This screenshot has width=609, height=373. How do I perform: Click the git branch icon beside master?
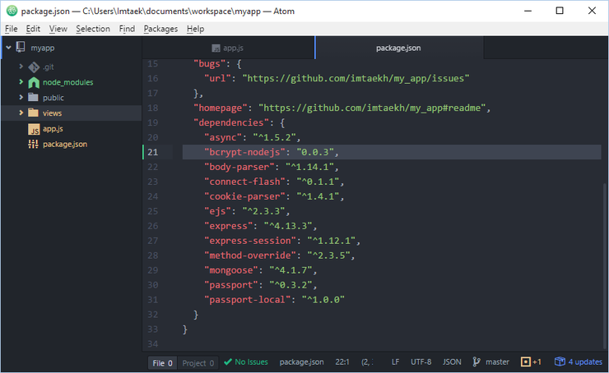point(477,361)
